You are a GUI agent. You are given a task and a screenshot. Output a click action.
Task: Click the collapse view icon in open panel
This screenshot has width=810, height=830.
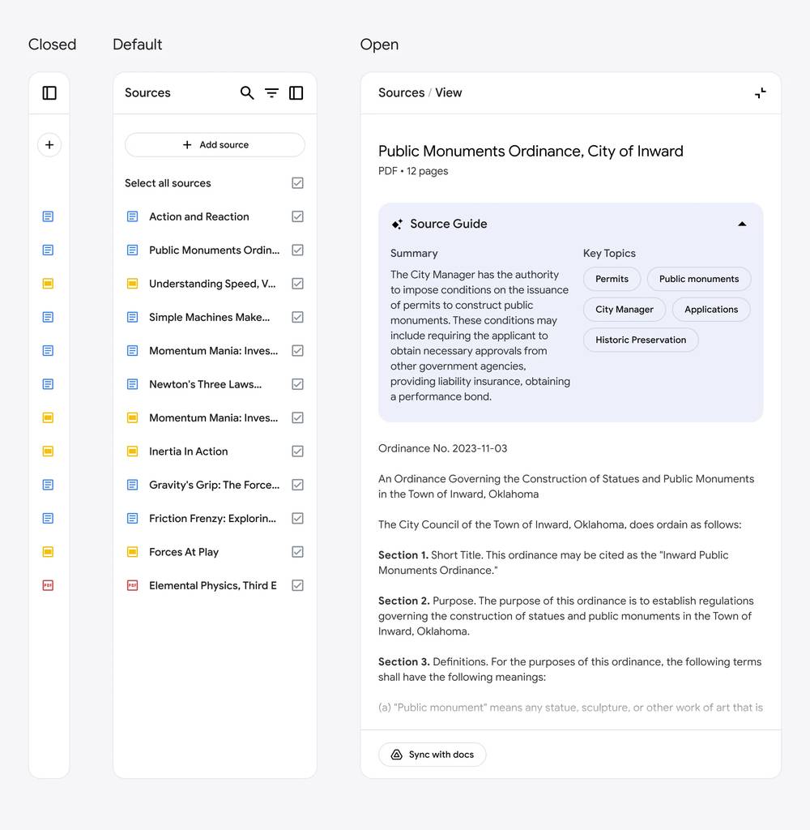tap(760, 93)
